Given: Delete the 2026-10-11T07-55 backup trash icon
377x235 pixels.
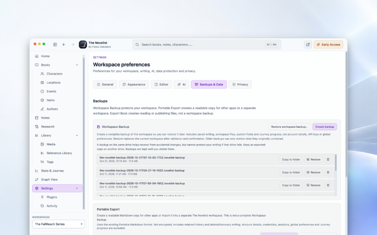Looking at the screenshot, I should tap(328, 185).
